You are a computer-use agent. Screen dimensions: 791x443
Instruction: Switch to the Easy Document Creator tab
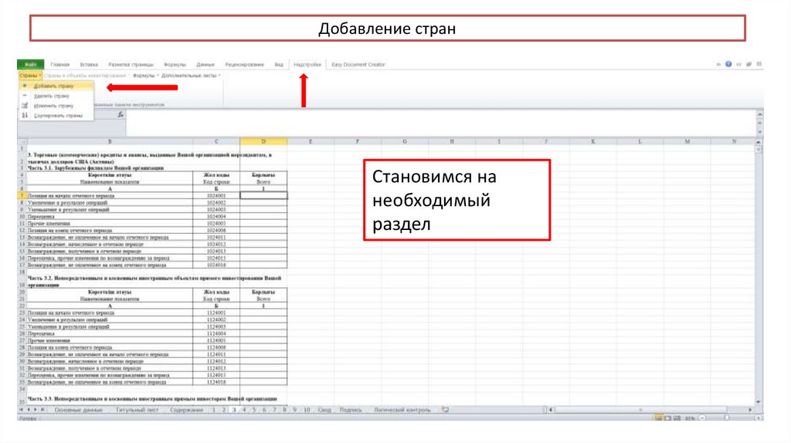coord(358,65)
